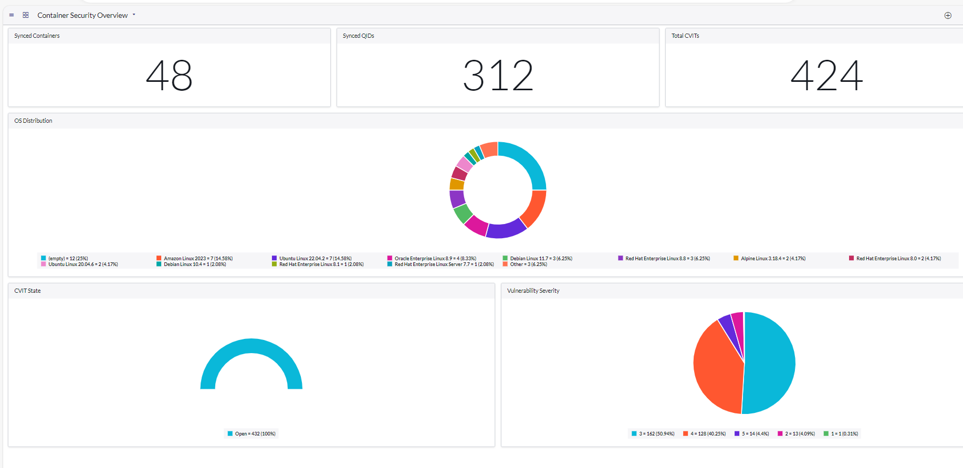Click the large cyan (empty) donut segment
963x468 pixels.
[529, 160]
